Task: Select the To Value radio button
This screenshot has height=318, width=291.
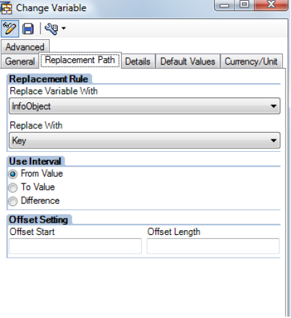Action: 13,188
